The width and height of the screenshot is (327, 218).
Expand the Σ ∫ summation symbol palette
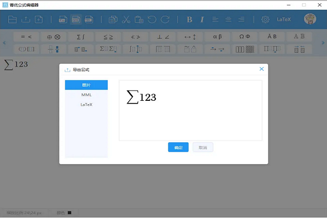tap(80, 37)
